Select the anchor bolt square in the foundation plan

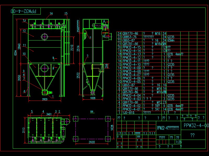[76, 119]
